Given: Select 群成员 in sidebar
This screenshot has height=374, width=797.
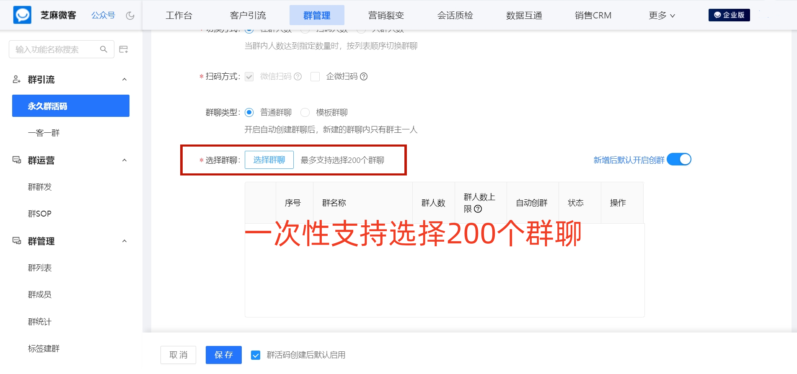Looking at the screenshot, I should pyautogui.click(x=40, y=294).
